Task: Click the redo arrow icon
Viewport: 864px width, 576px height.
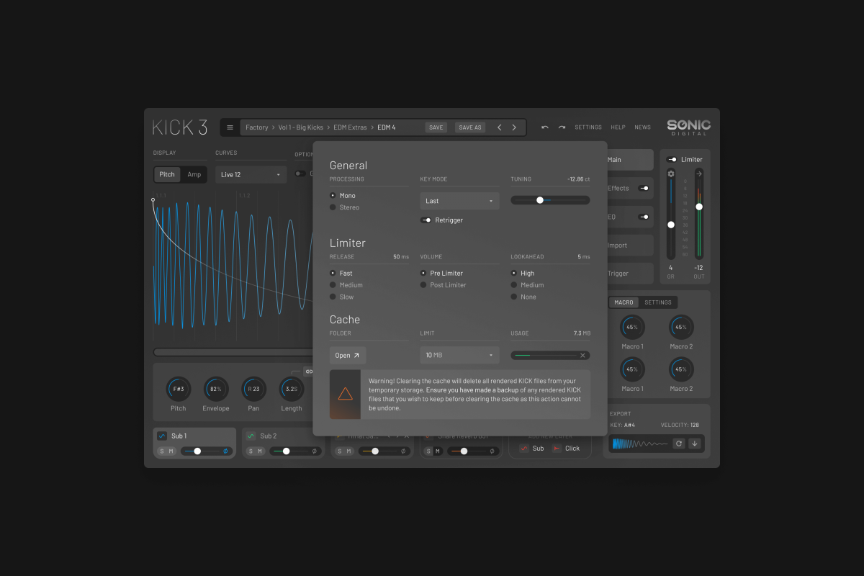Action: click(562, 127)
